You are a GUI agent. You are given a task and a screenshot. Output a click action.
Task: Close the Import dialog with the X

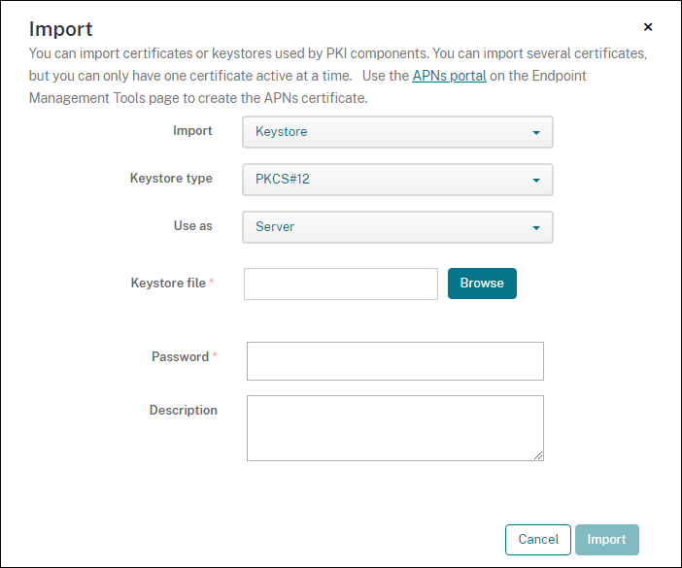(648, 27)
